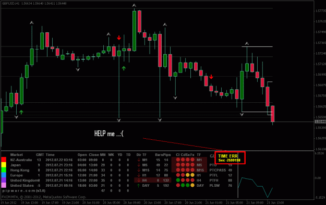Click the green up arrow beside DAY timeframe
The width and height of the screenshot is (326, 205).
[x=139, y=186]
